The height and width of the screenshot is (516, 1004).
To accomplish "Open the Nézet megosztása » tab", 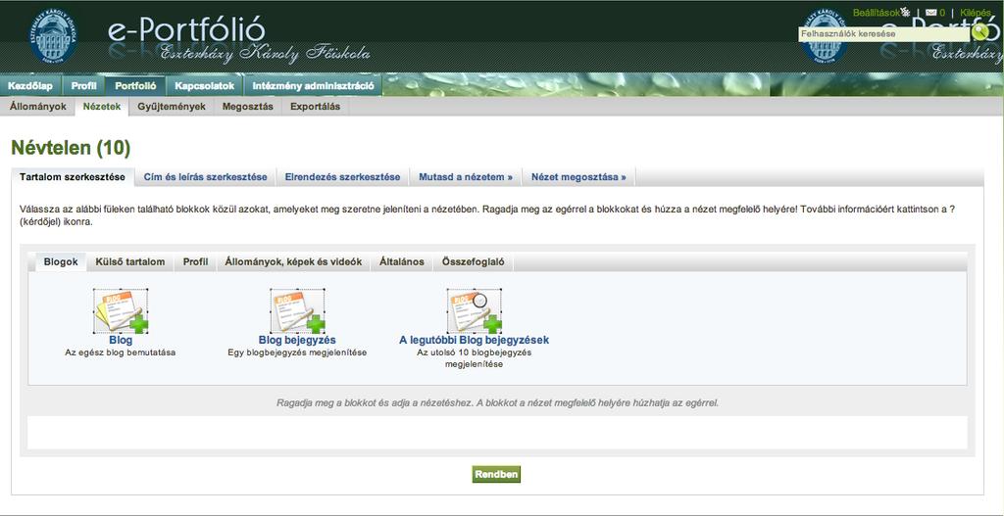I will (x=578, y=177).
